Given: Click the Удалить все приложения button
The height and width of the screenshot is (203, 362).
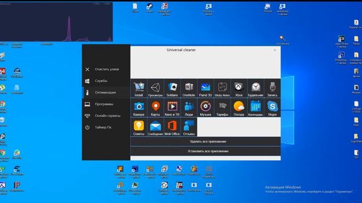Looking at the screenshot, I should pos(205,142).
